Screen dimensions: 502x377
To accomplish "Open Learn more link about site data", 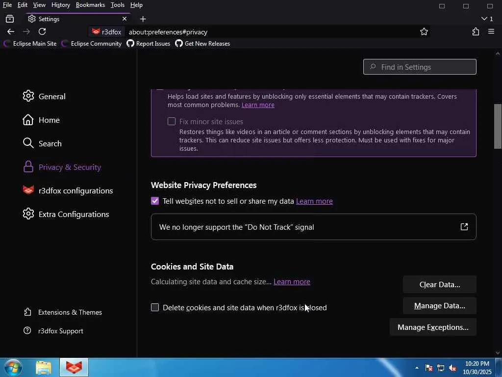I will point(292,281).
